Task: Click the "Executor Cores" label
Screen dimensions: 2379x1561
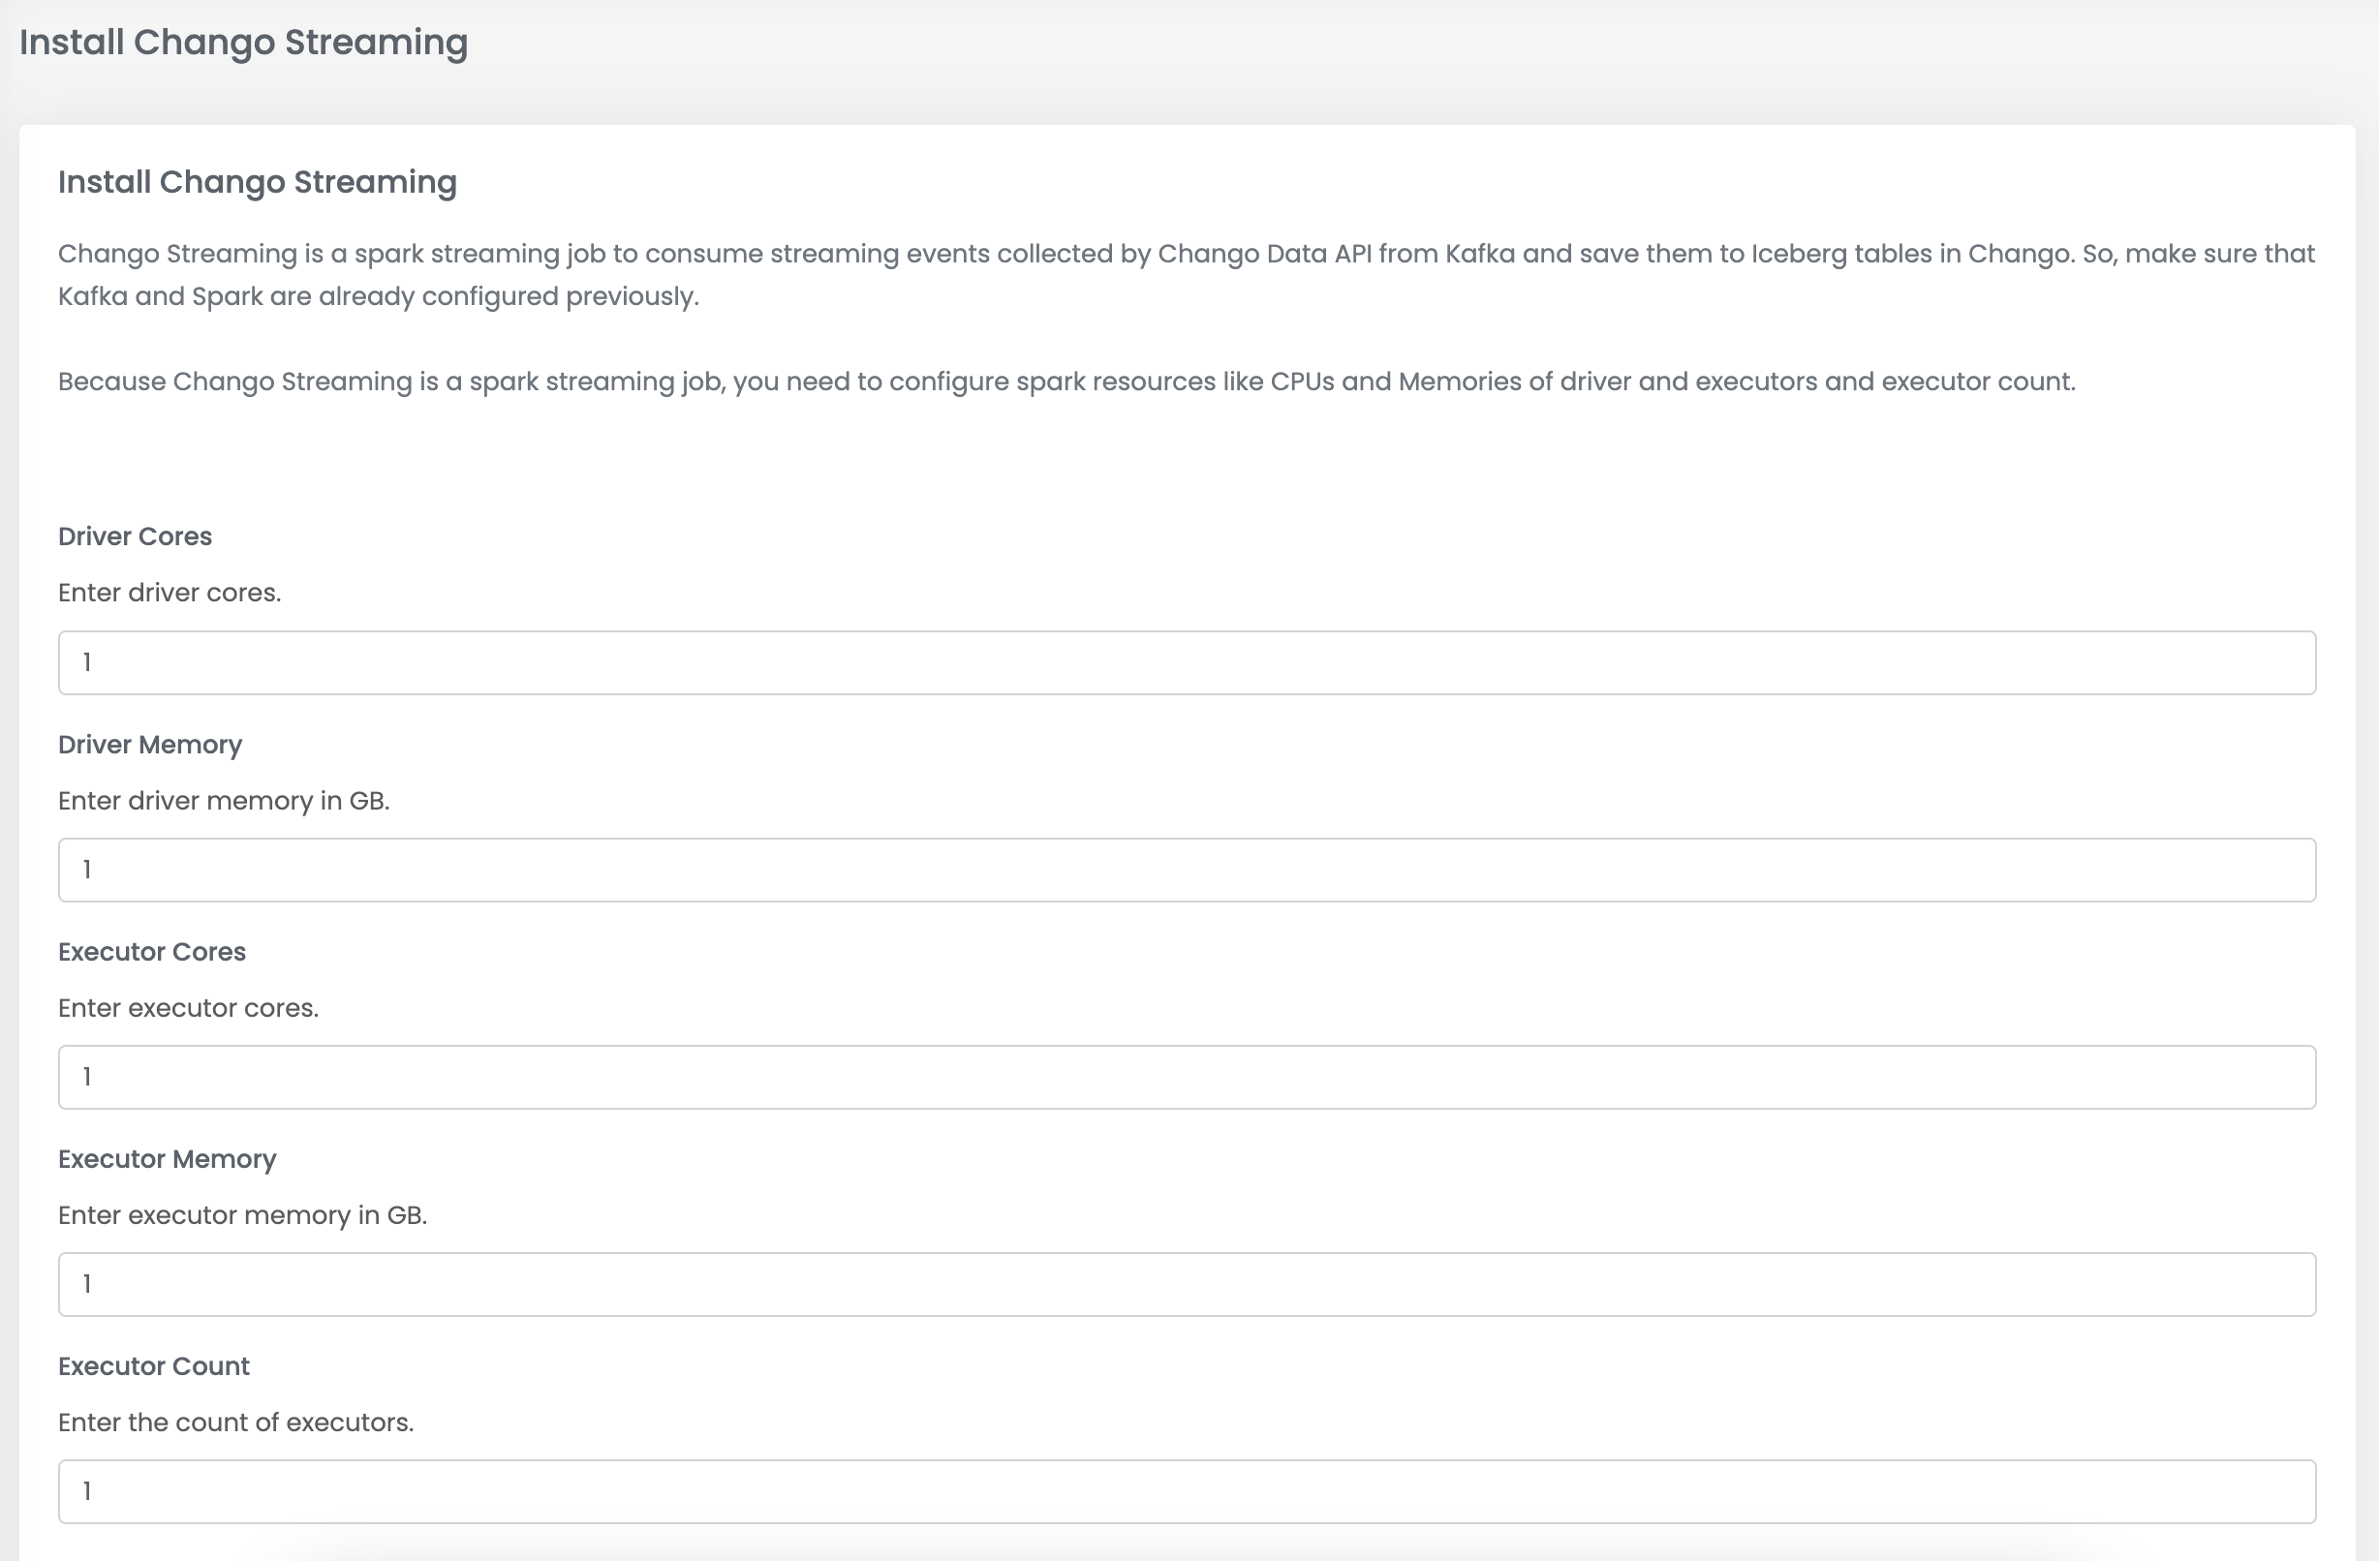Action: pyautogui.click(x=152, y=951)
